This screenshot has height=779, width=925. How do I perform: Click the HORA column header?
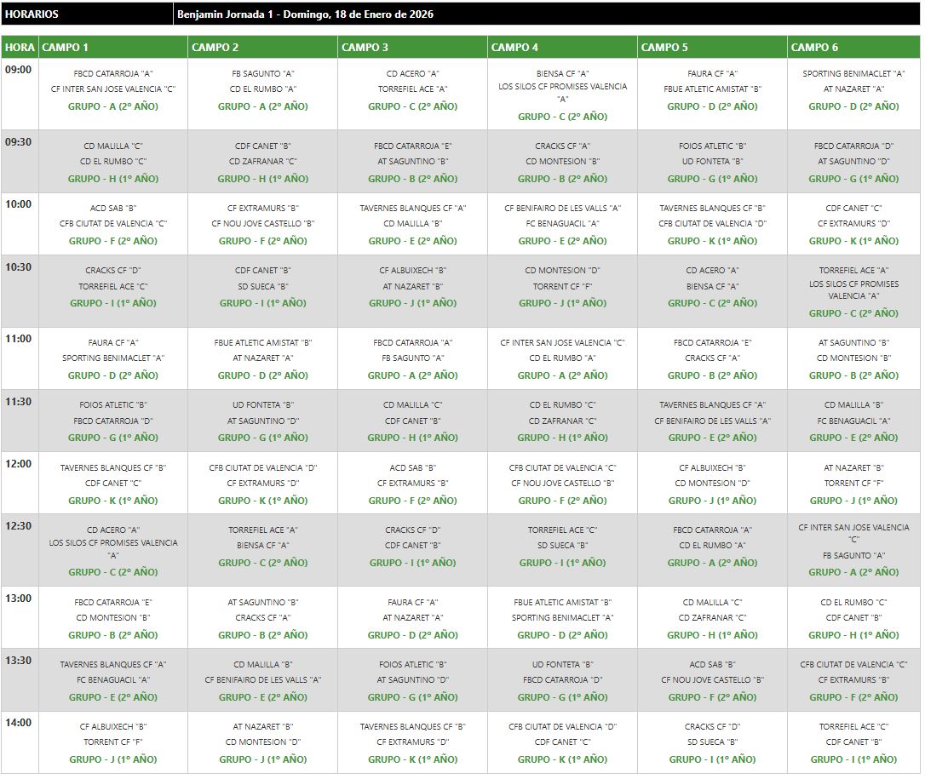tap(20, 48)
